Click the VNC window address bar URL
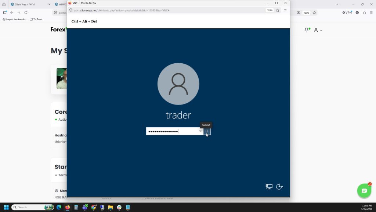 (x=122, y=10)
